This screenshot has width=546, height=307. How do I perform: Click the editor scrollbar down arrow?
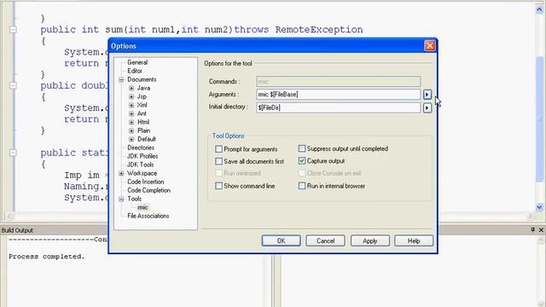[539, 207]
